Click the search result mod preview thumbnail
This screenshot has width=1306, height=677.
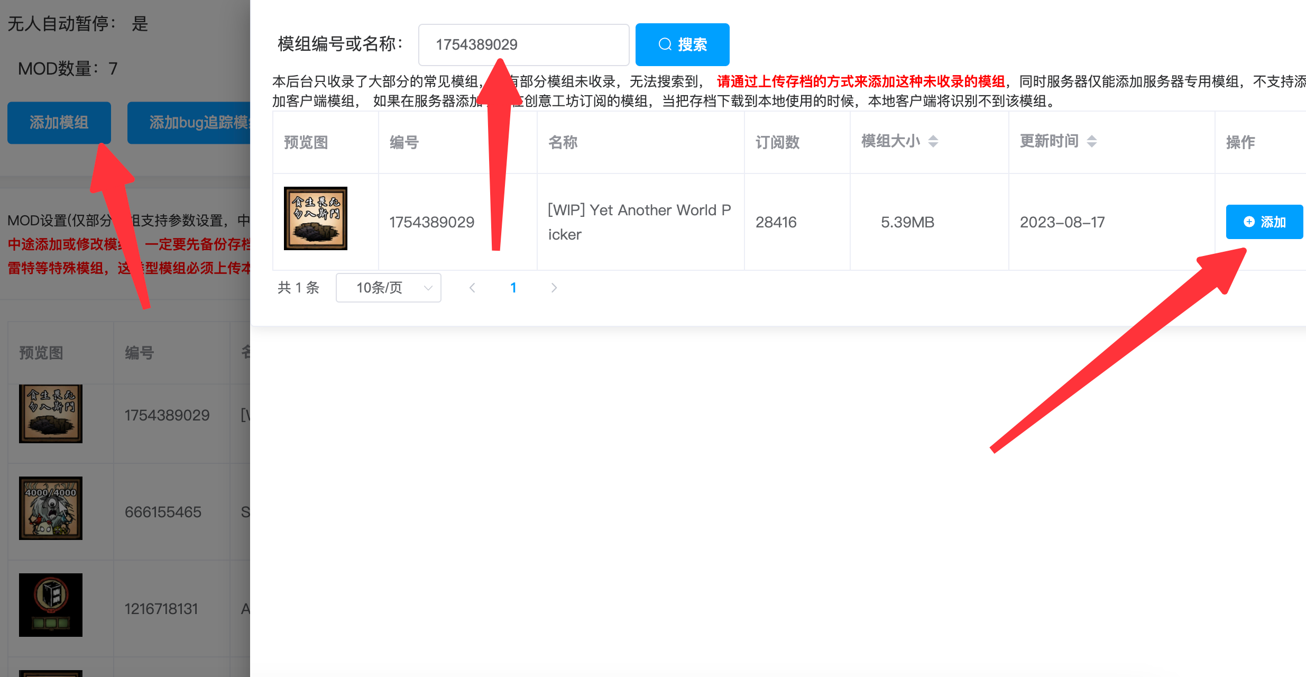pos(315,218)
